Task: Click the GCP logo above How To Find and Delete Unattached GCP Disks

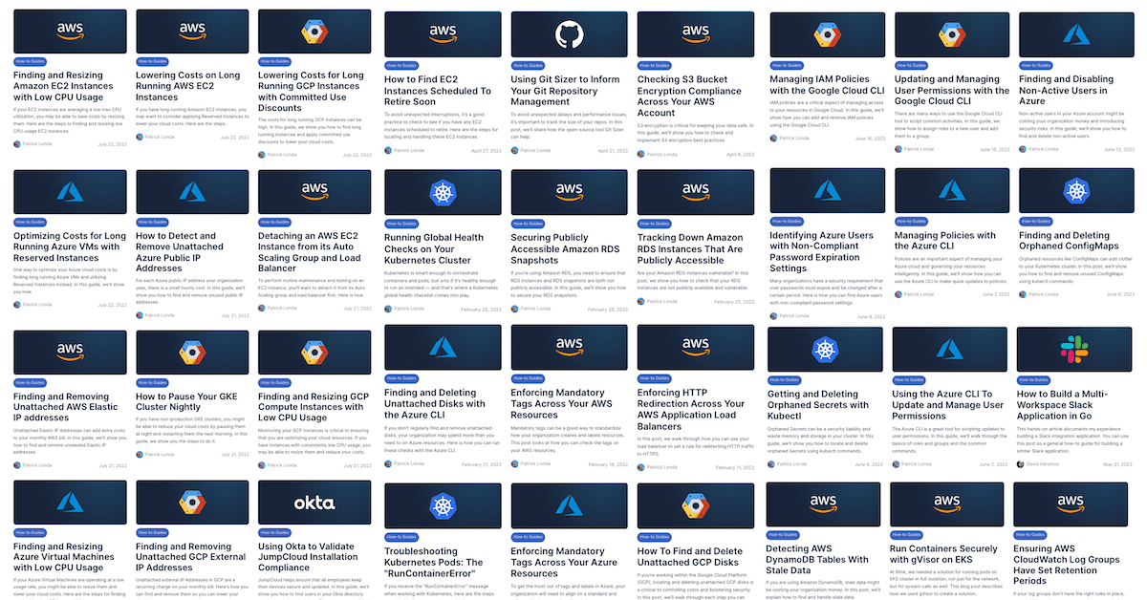Action: 696,506
